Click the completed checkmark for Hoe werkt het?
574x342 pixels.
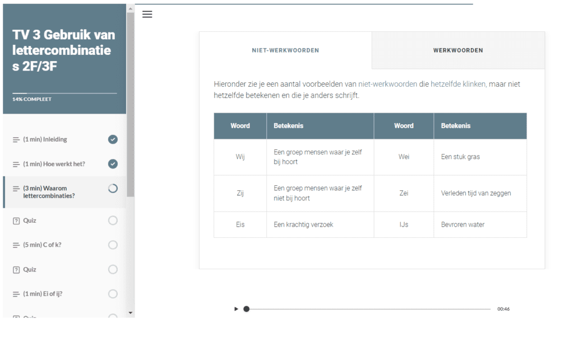113,163
